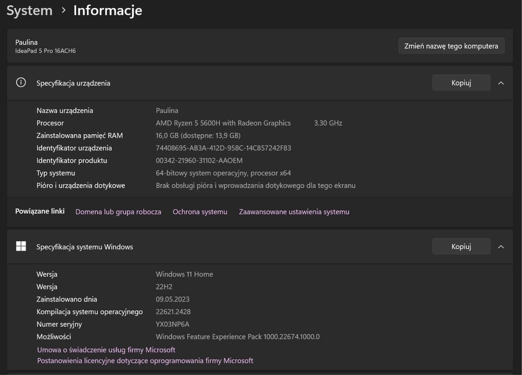Image resolution: width=522 pixels, height=375 pixels.
Task: Click the 64-bitowy system operacyjny value
Action: tap(223, 173)
